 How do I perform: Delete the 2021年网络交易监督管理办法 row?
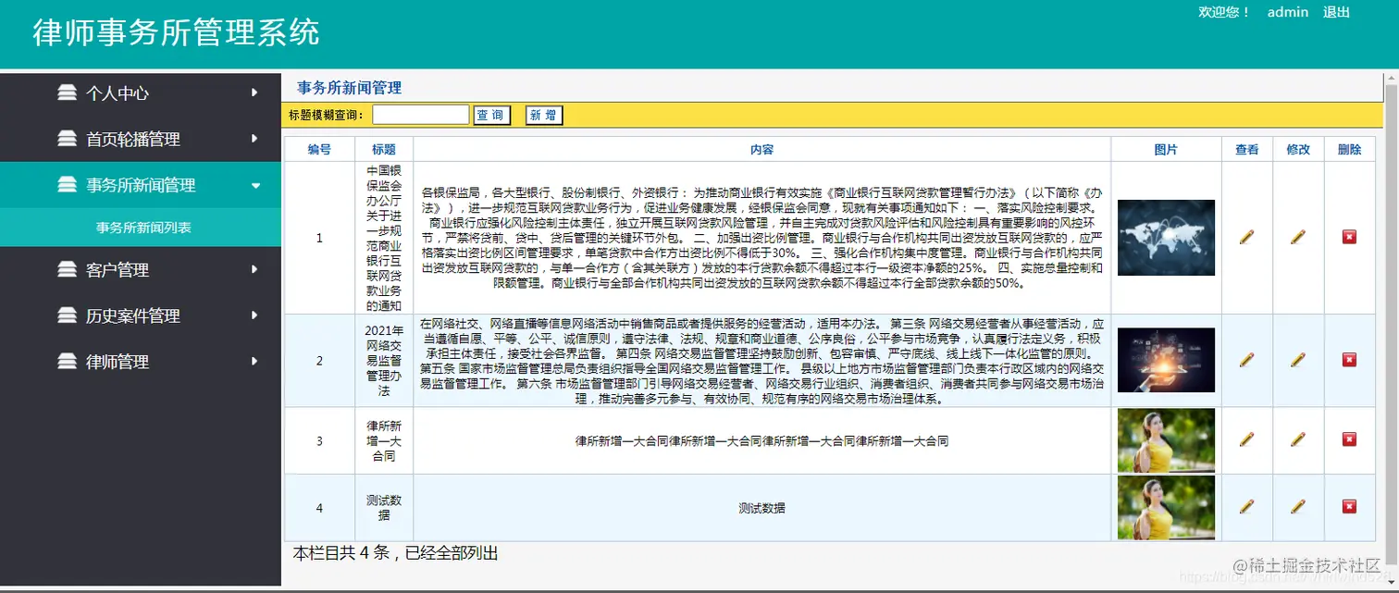[1349, 360]
